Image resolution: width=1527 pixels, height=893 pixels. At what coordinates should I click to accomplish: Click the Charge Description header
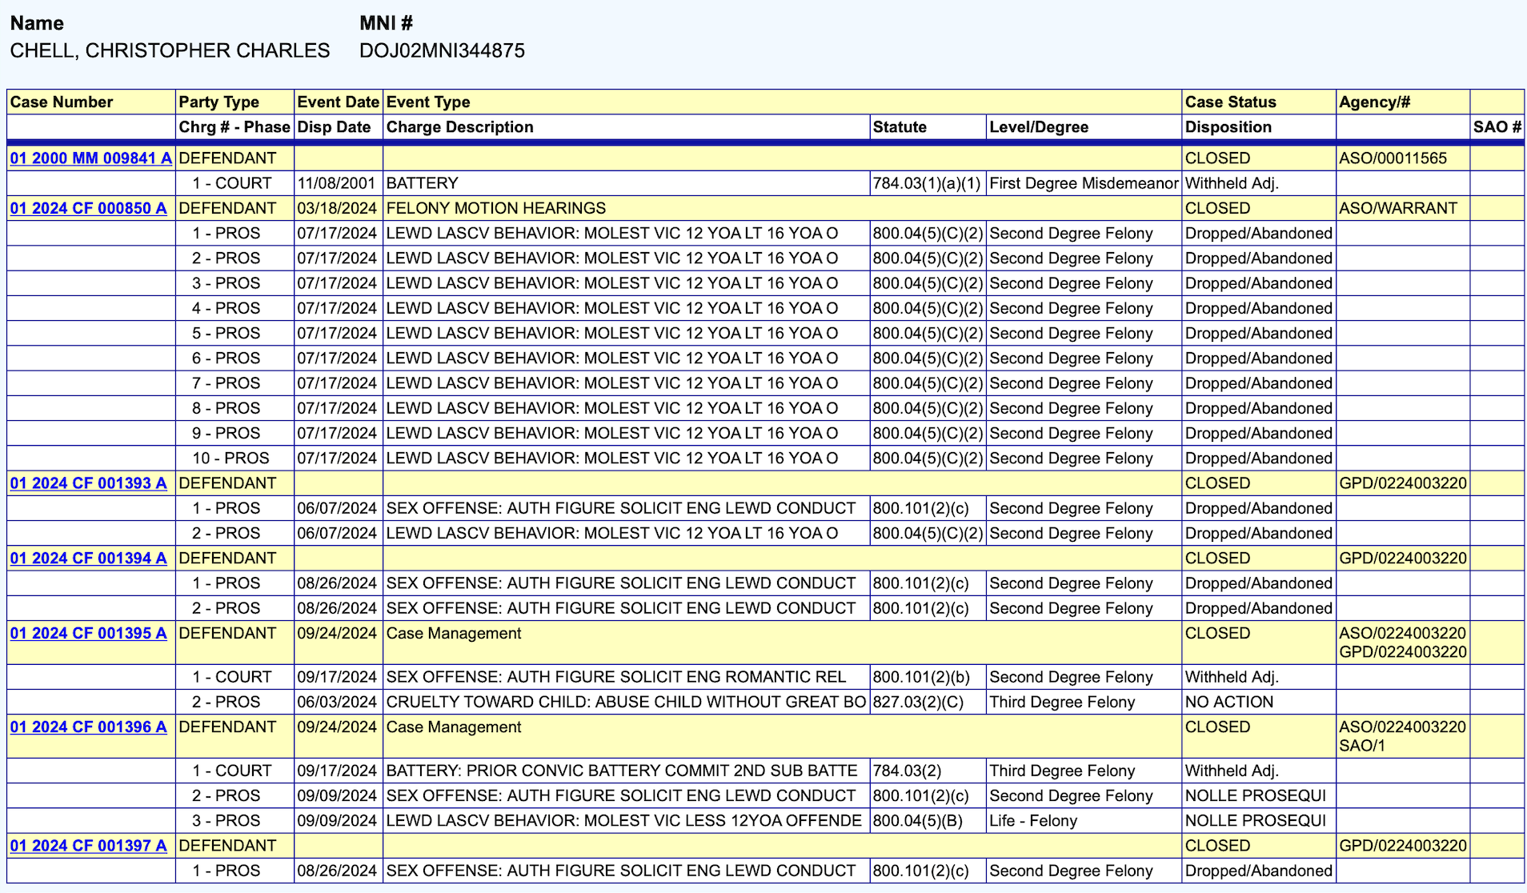click(459, 126)
